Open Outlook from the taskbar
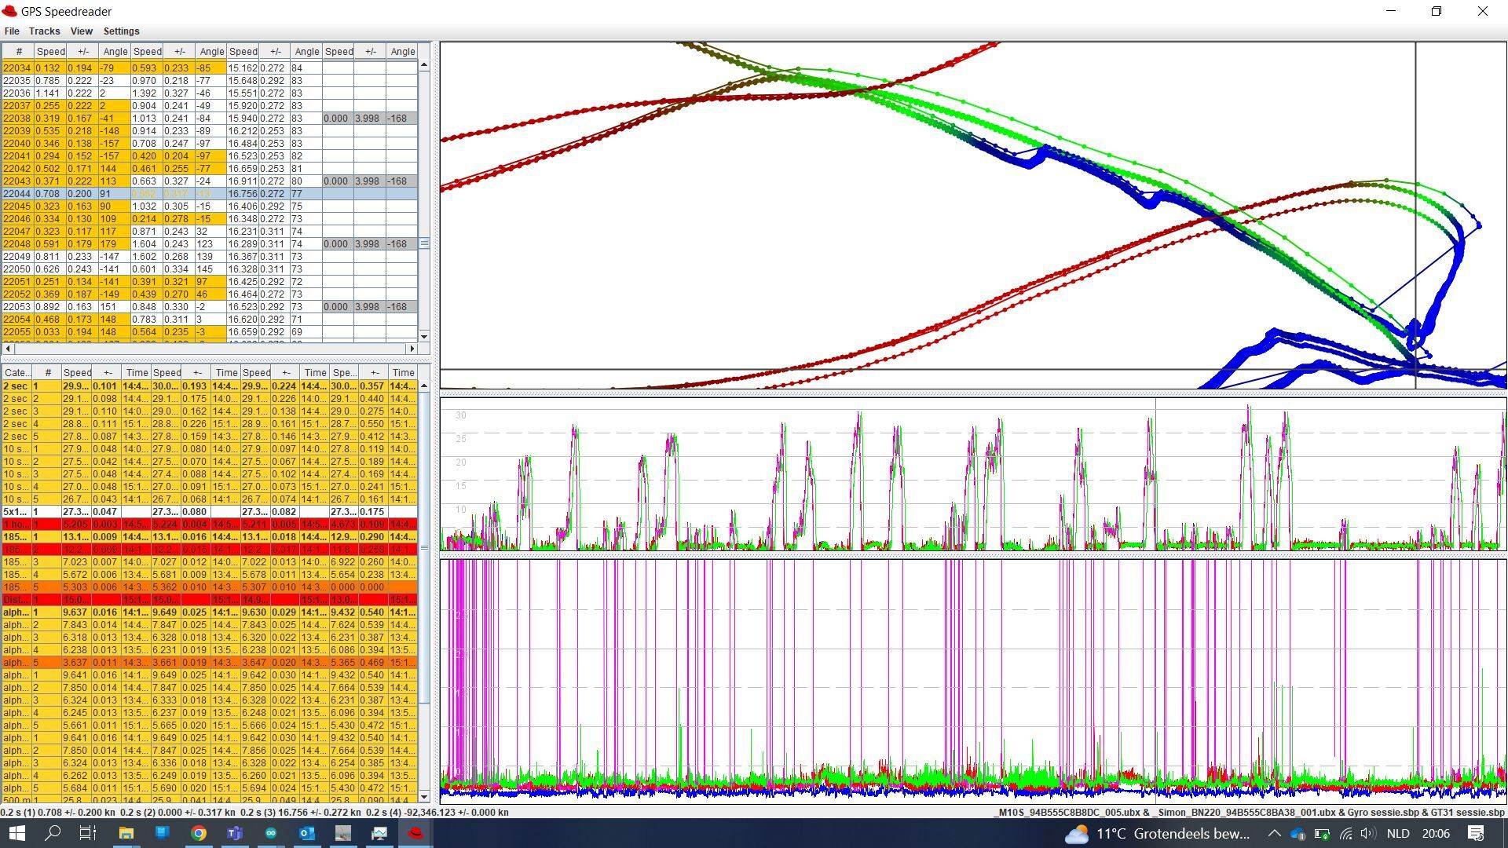This screenshot has height=848, width=1508. click(306, 833)
